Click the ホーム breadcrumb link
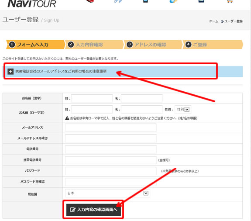Viewport: 251px width, 221px height. click(x=214, y=21)
